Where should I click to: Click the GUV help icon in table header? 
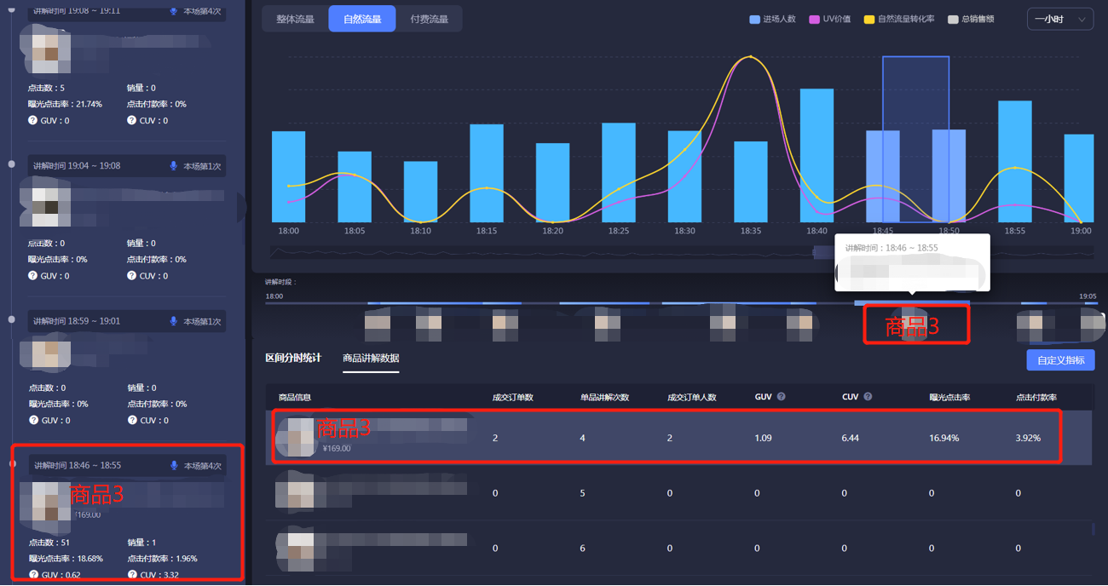pyautogui.click(x=781, y=397)
